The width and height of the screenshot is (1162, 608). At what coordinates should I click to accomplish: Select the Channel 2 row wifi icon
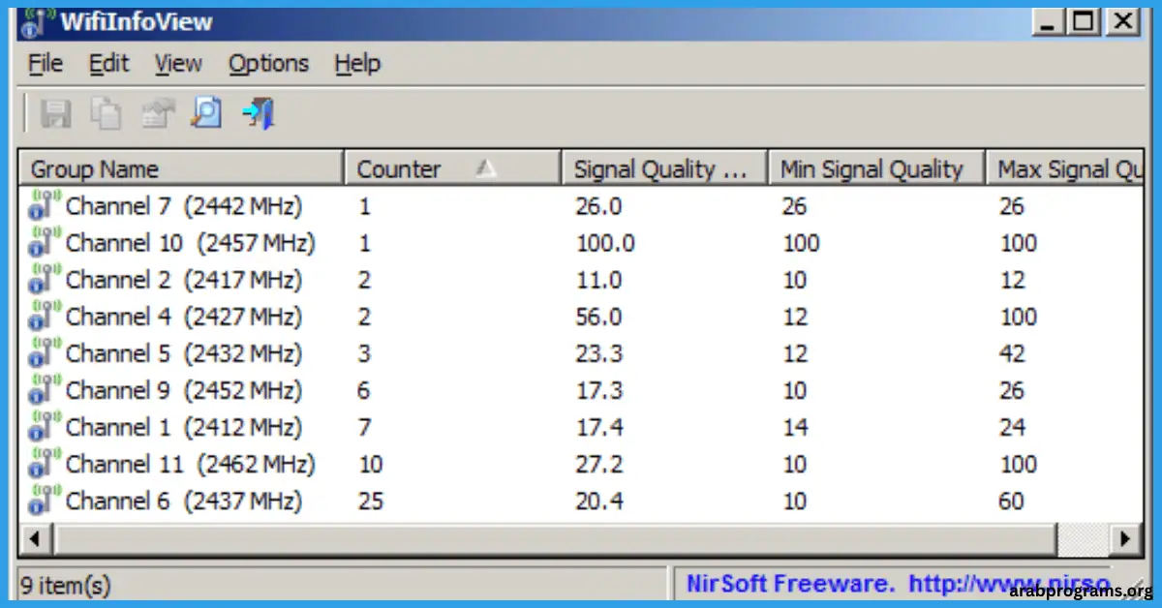pyautogui.click(x=45, y=281)
